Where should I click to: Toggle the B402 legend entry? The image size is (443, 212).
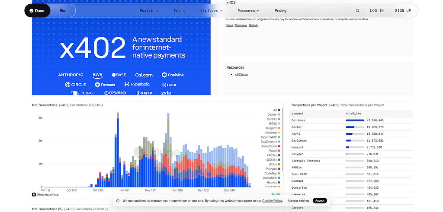[274, 123]
